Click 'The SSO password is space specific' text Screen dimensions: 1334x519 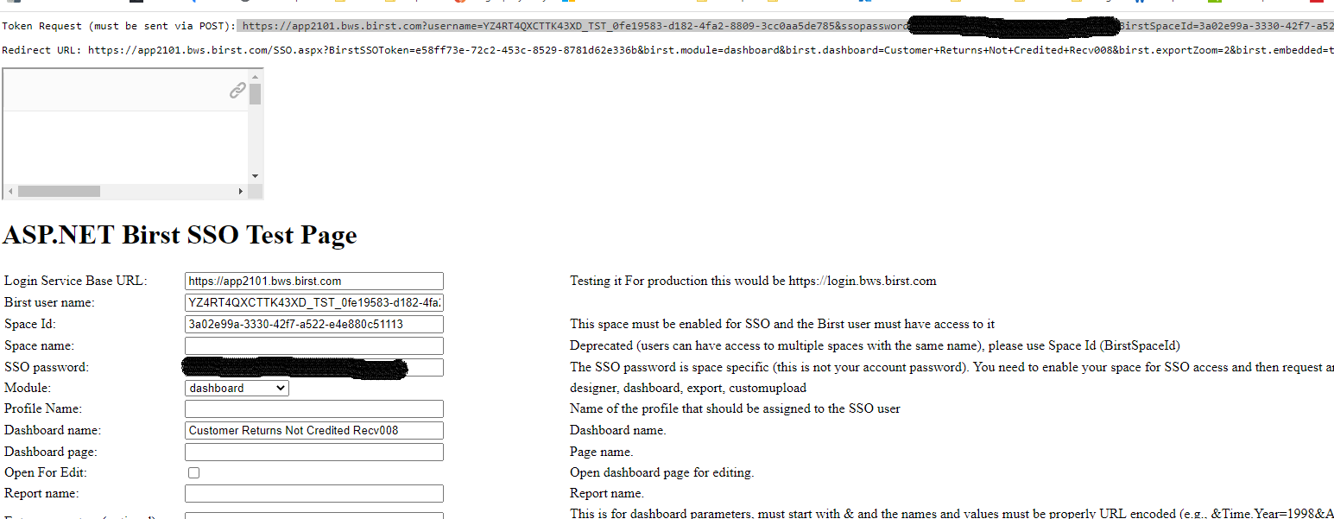(952, 367)
